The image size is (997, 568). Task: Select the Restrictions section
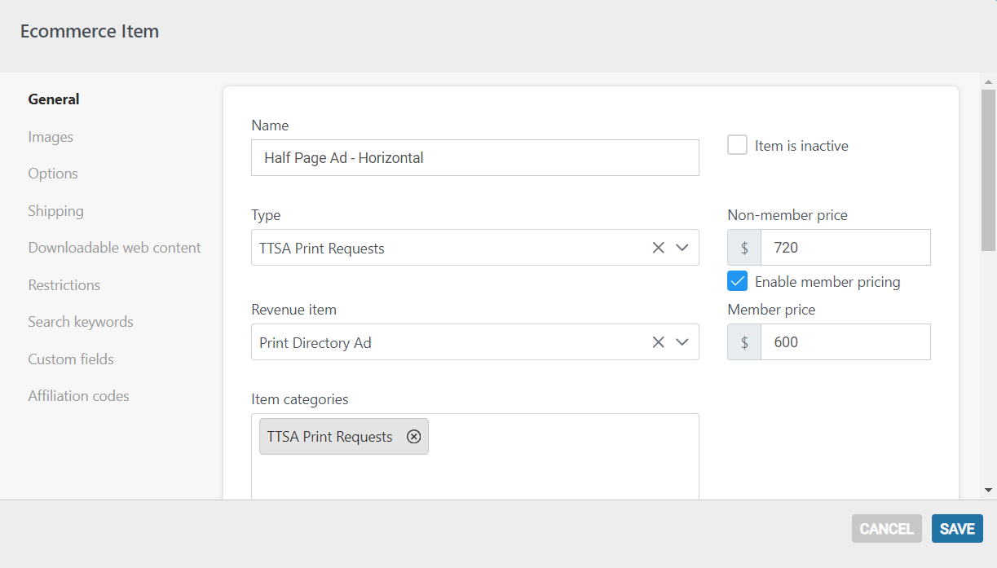64,285
